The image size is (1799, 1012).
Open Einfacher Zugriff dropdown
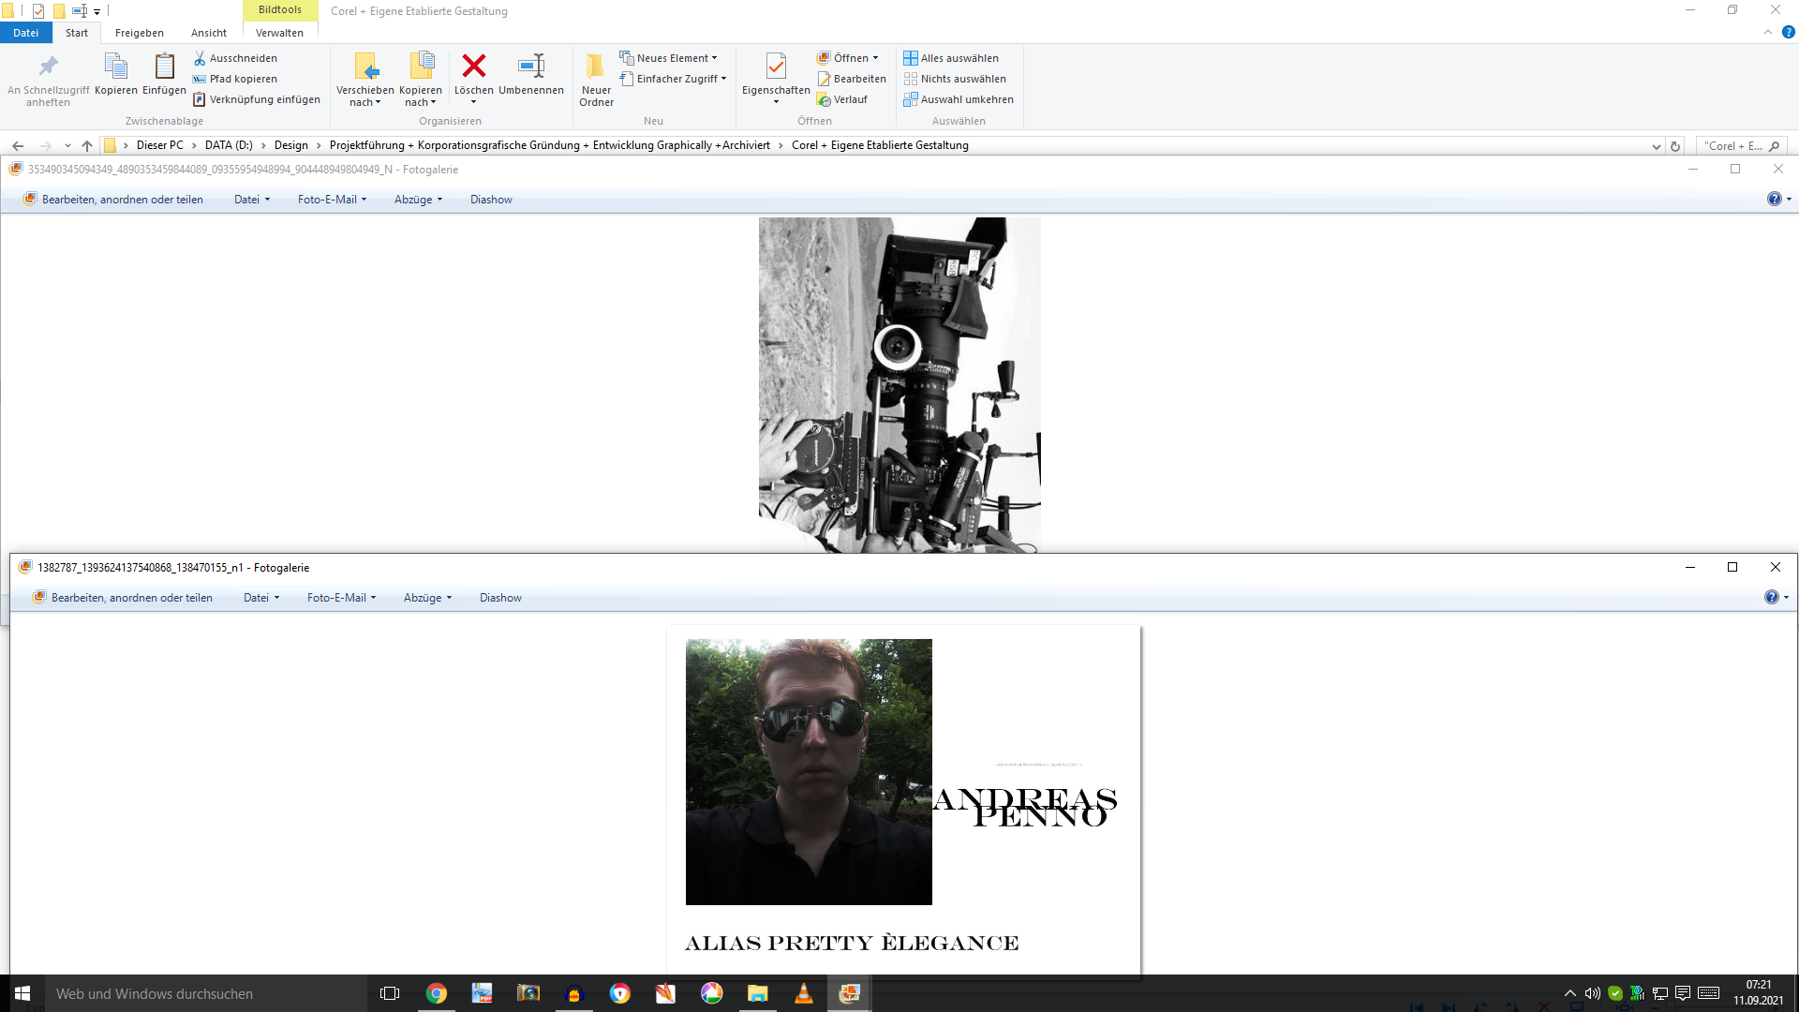[x=673, y=79]
